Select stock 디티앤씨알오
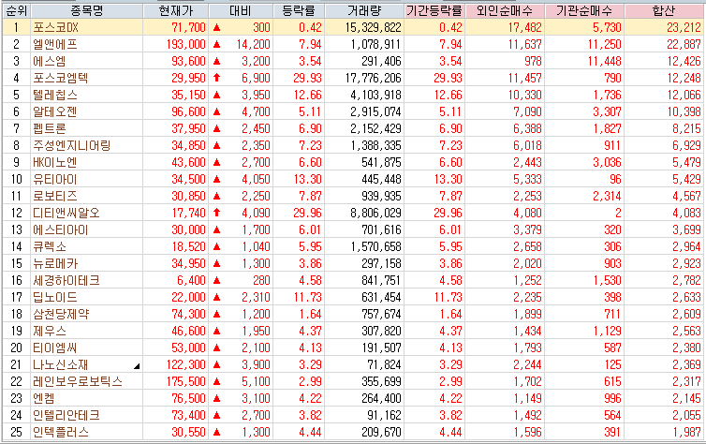706x444 pixels. 66,213
